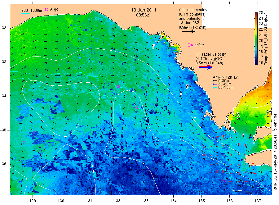Image resolution: width=279 pixels, height=205 pixels.
Task: Click the colorbar tick value 18
Action: point(261,52)
